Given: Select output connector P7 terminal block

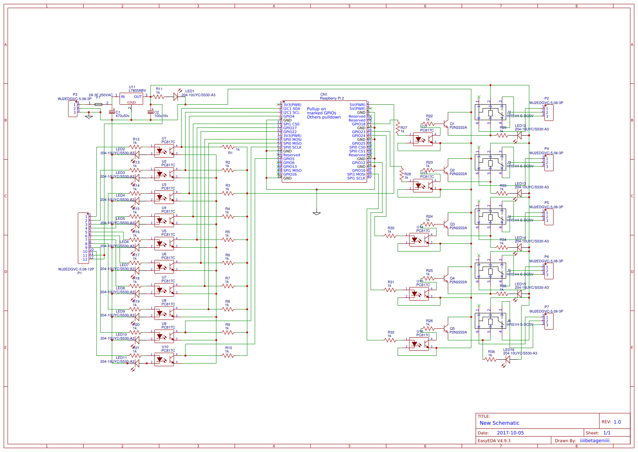Looking at the screenshot, I should (x=549, y=321).
